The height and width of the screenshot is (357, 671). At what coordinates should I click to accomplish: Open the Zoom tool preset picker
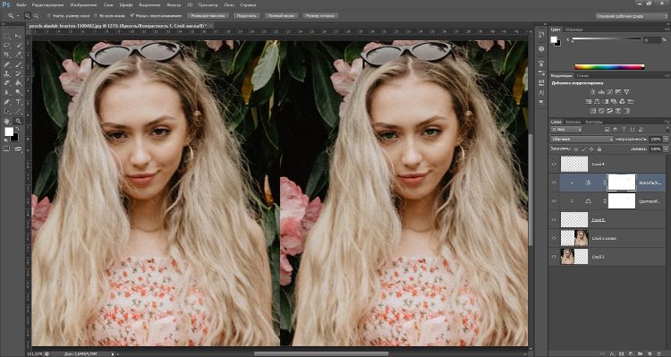coord(18,16)
